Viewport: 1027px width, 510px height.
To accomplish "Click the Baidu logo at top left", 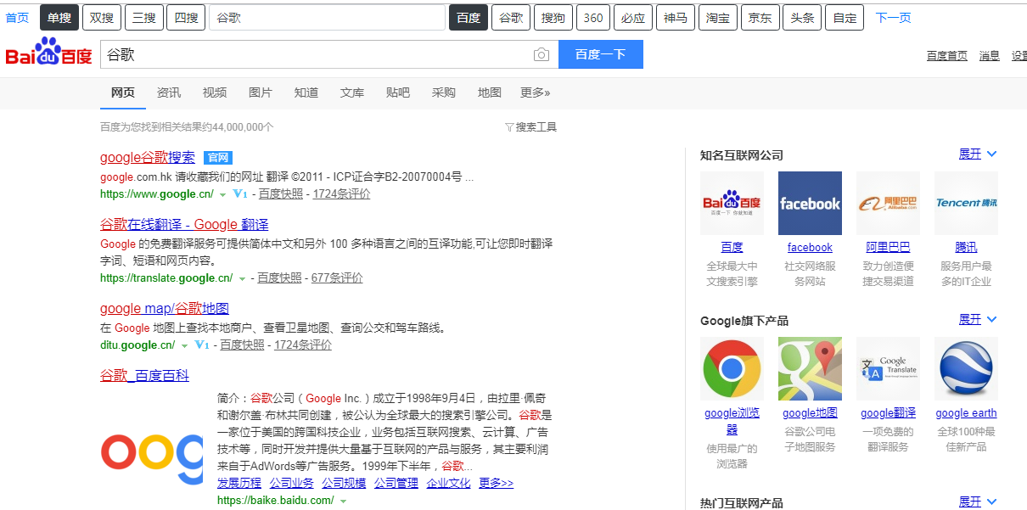I will (x=49, y=53).
